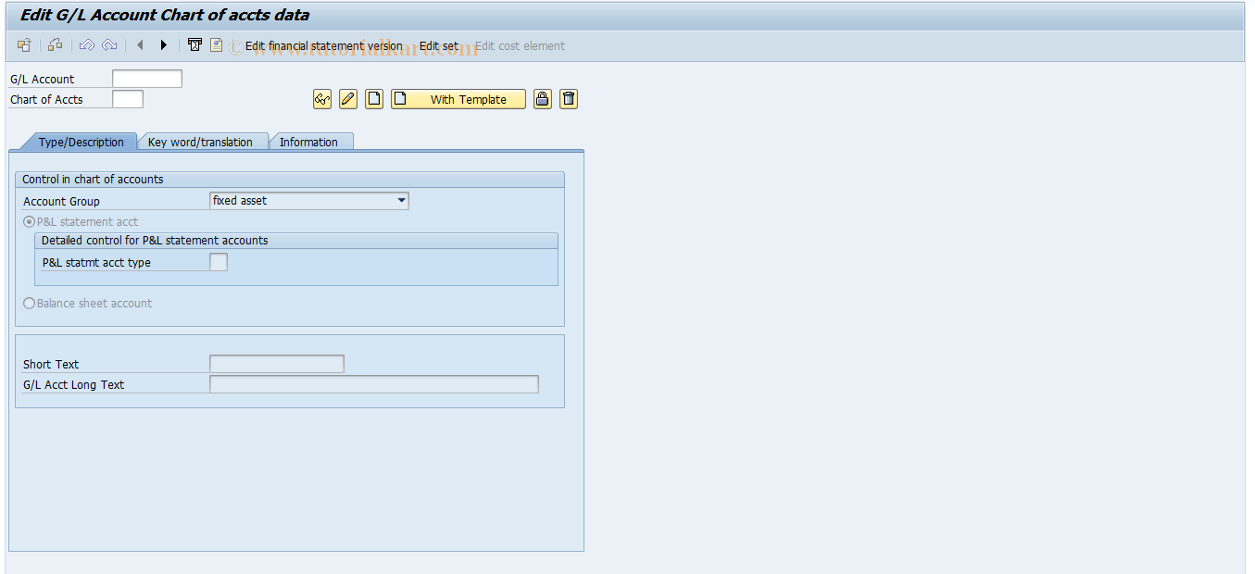Click the With Template button
The image size is (1255, 574).
pos(458,99)
